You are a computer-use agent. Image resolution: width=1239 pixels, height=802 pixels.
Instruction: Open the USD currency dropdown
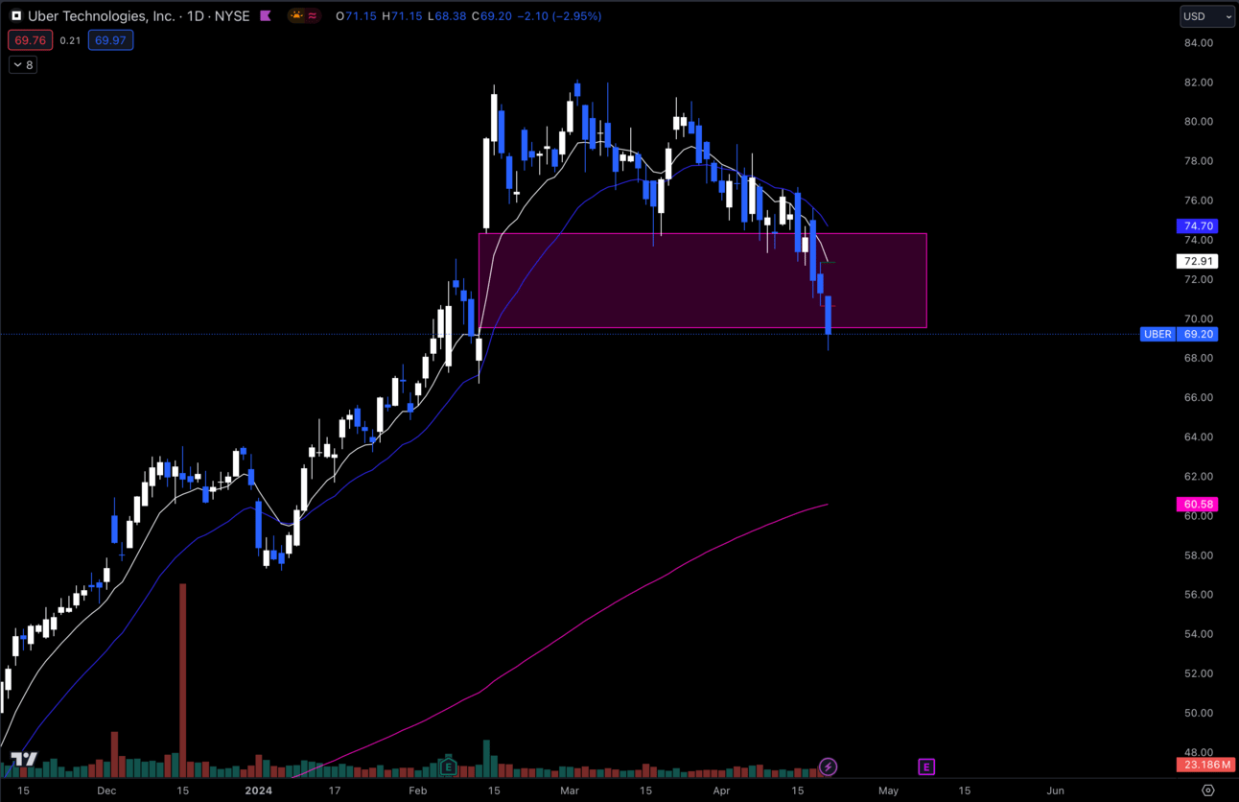click(x=1207, y=16)
